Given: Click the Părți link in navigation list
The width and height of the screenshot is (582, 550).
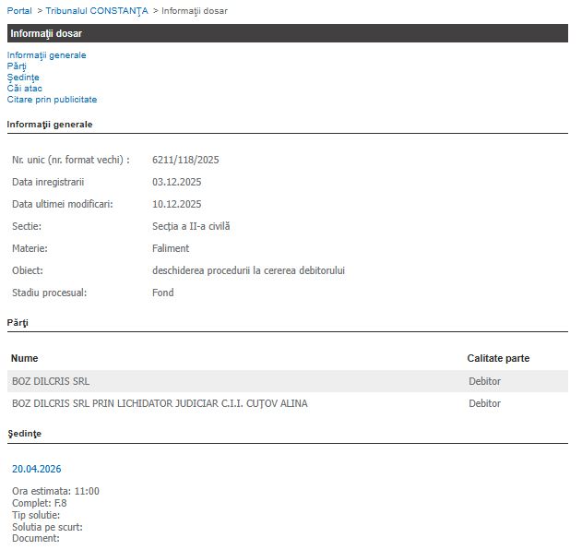Looking at the screenshot, I should (17, 66).
